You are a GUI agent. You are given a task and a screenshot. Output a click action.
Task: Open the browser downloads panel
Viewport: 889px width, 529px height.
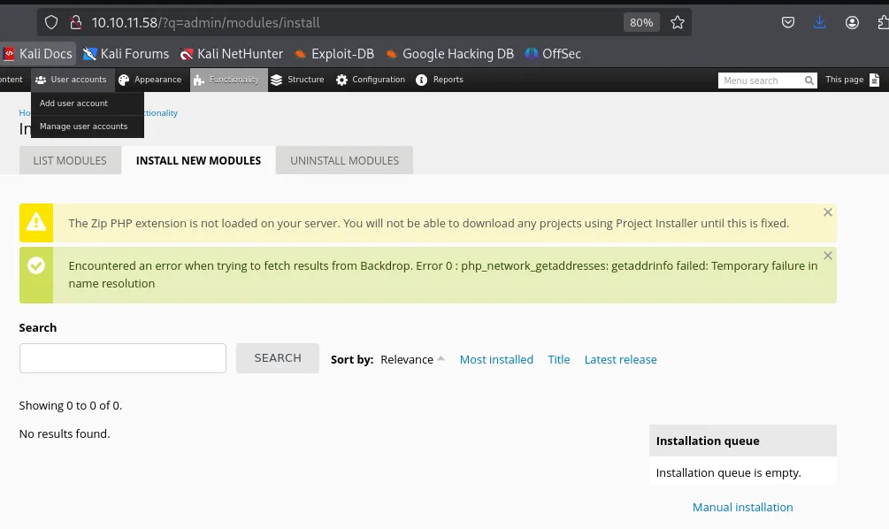coord(819,23)
